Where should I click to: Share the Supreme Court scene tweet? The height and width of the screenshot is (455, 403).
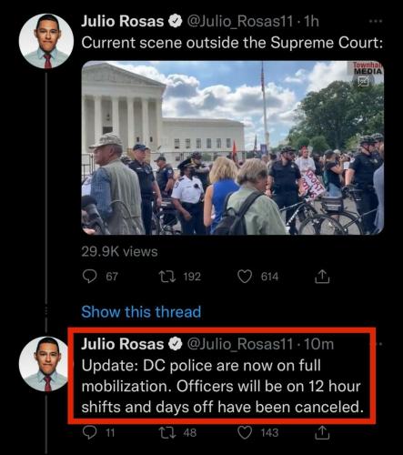[322, 276]
